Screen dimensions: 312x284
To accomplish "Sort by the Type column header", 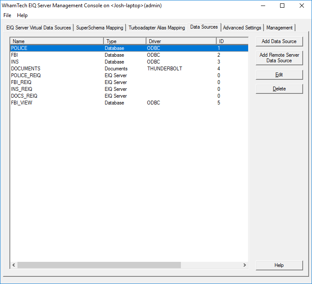I will (x=125, y=41).
